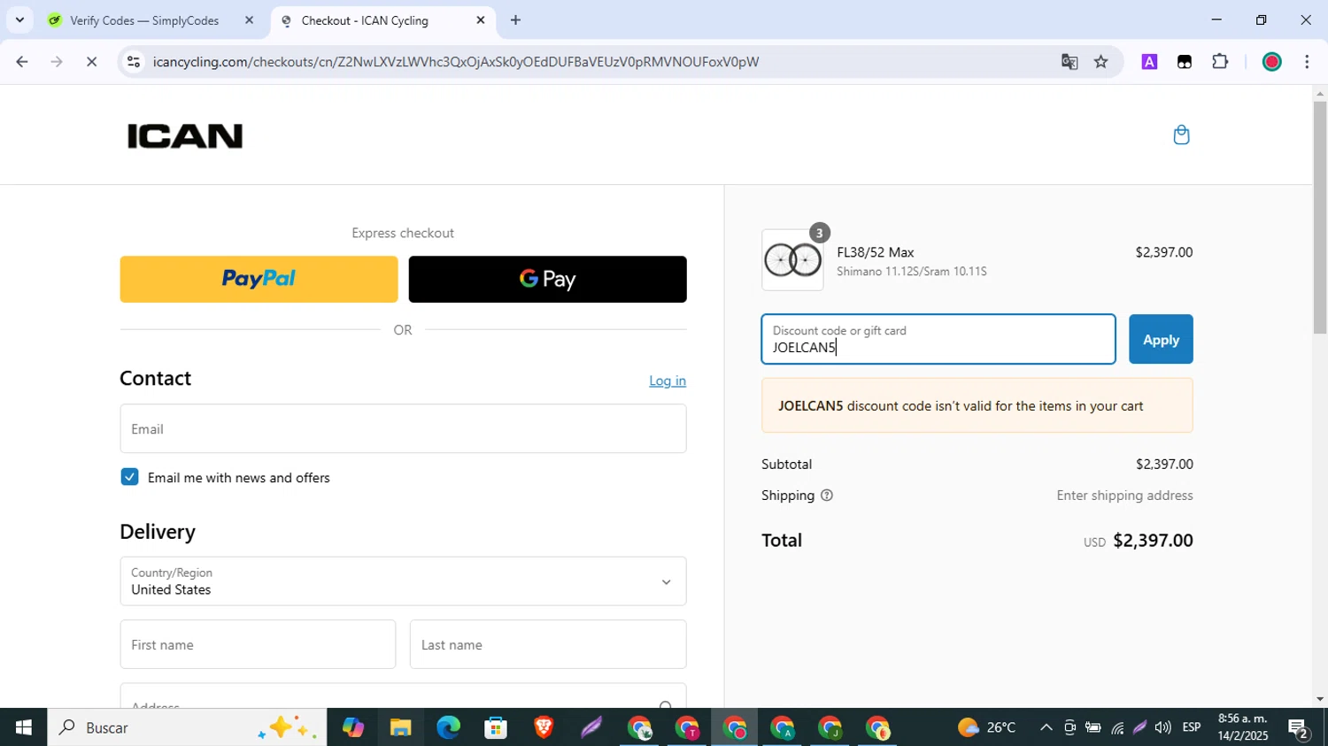Show hidden system tray icons
1328x746 pixels.
[x=1046, y=727]
